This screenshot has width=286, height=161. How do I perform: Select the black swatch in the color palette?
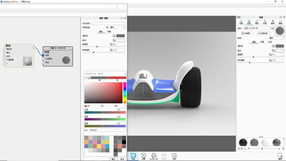[x=124, y=142]
